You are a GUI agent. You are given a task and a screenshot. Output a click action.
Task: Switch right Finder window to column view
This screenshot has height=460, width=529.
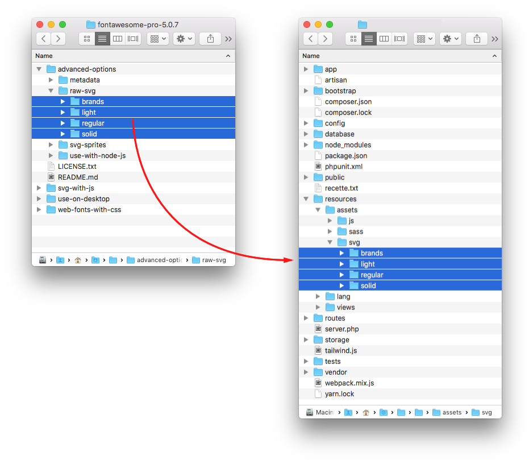tap(384, 39)
